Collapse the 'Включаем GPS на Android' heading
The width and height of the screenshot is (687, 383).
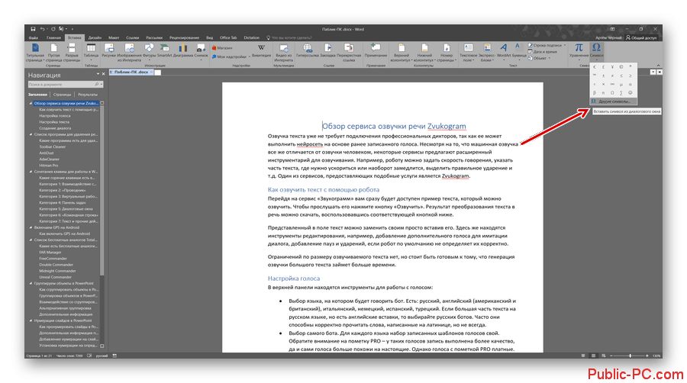[31, 227]
